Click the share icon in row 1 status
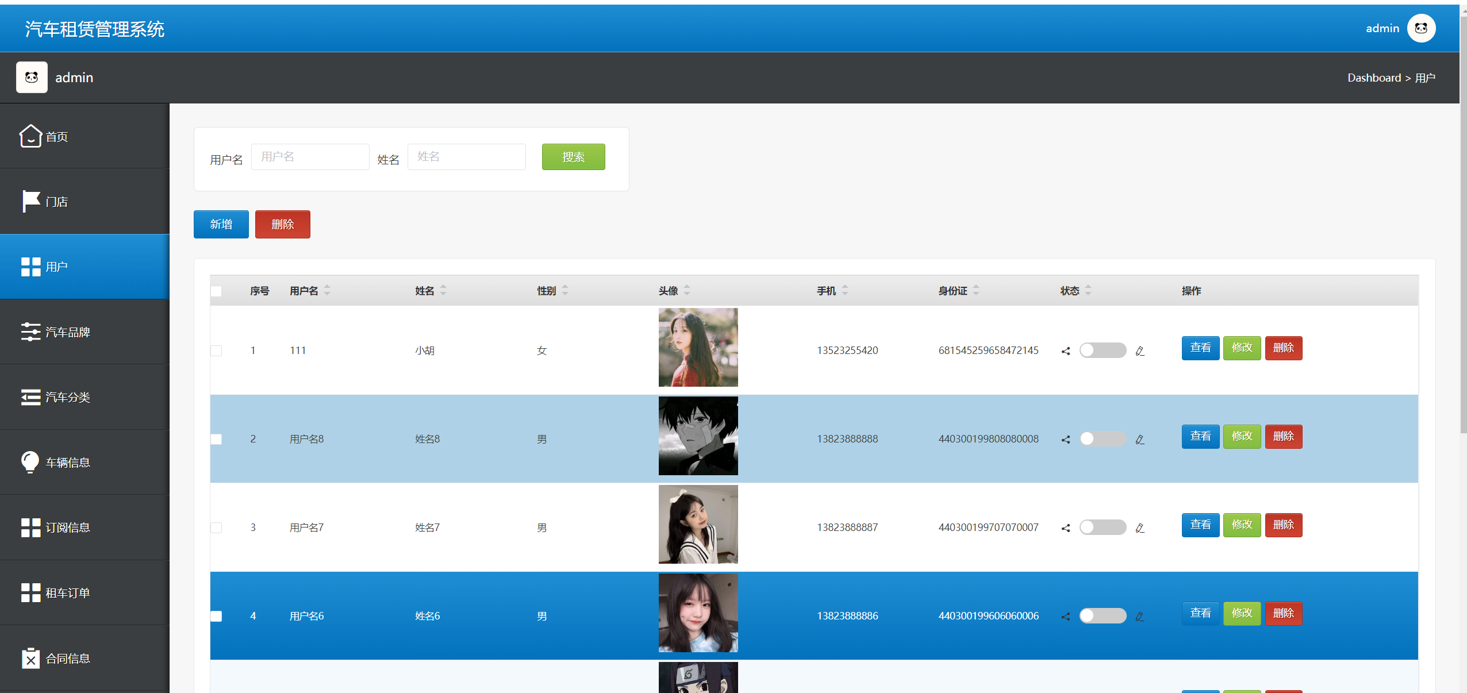This screenshot has height=693, width=1467. (1065, 351)
